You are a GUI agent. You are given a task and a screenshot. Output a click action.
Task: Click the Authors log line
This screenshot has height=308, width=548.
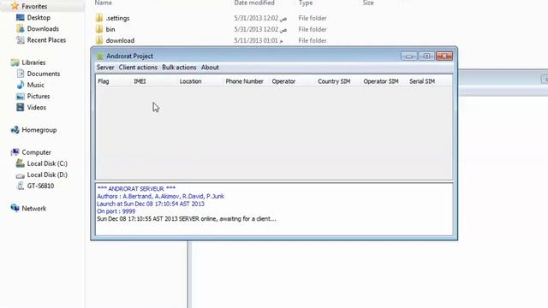160,196
